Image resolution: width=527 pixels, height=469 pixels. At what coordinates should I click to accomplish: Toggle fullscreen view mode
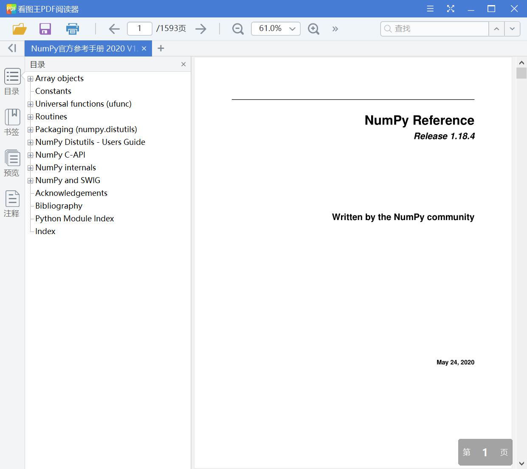450,8
